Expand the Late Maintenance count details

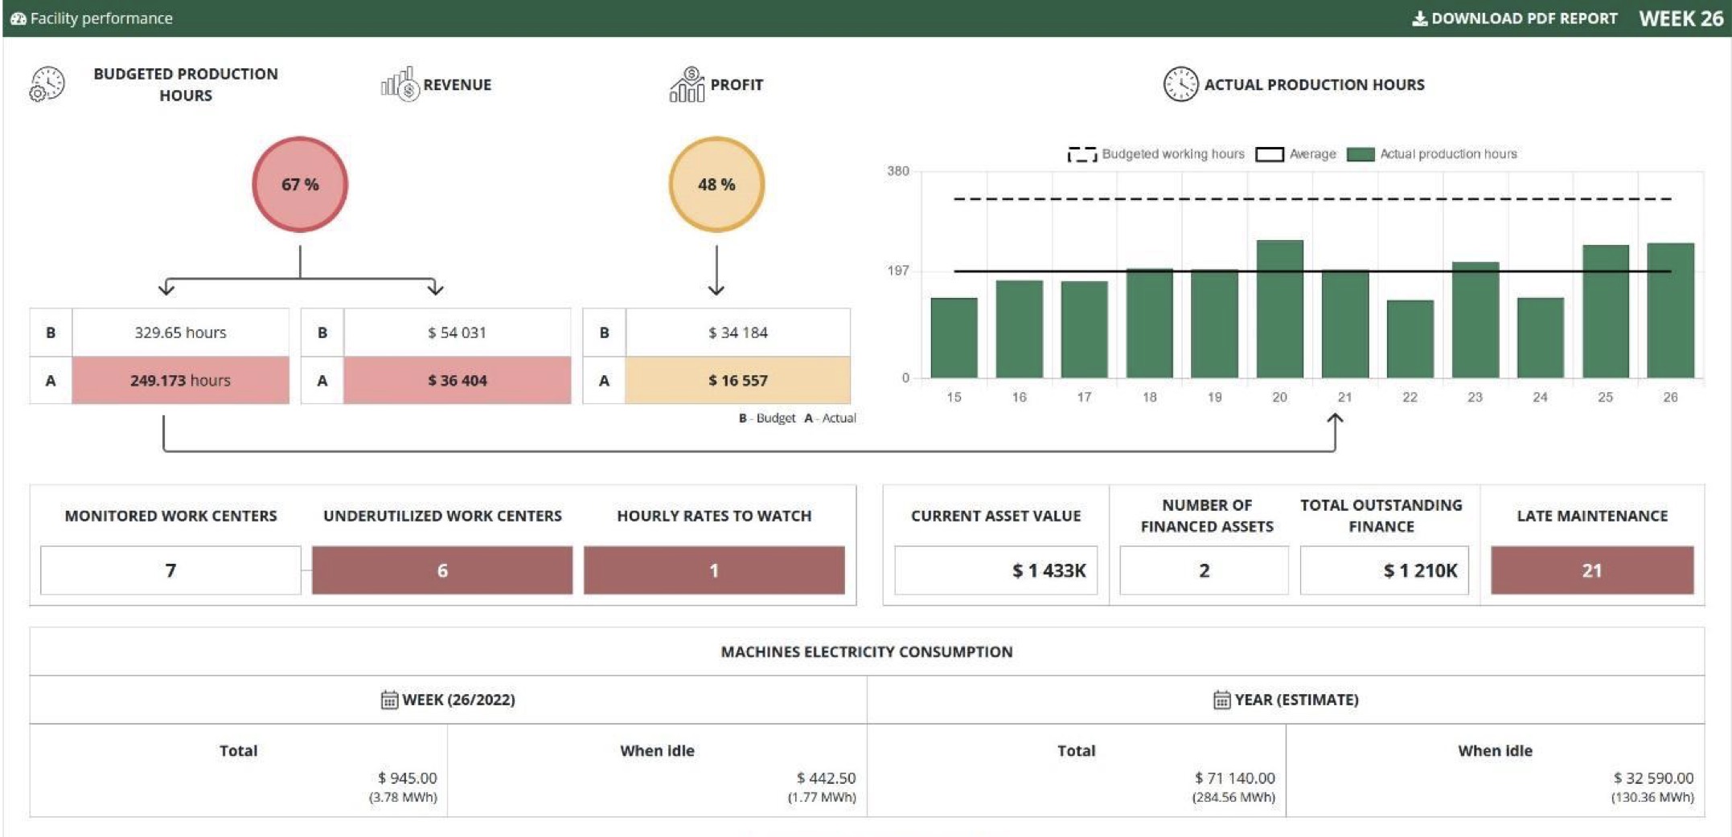click(1593, 570)
